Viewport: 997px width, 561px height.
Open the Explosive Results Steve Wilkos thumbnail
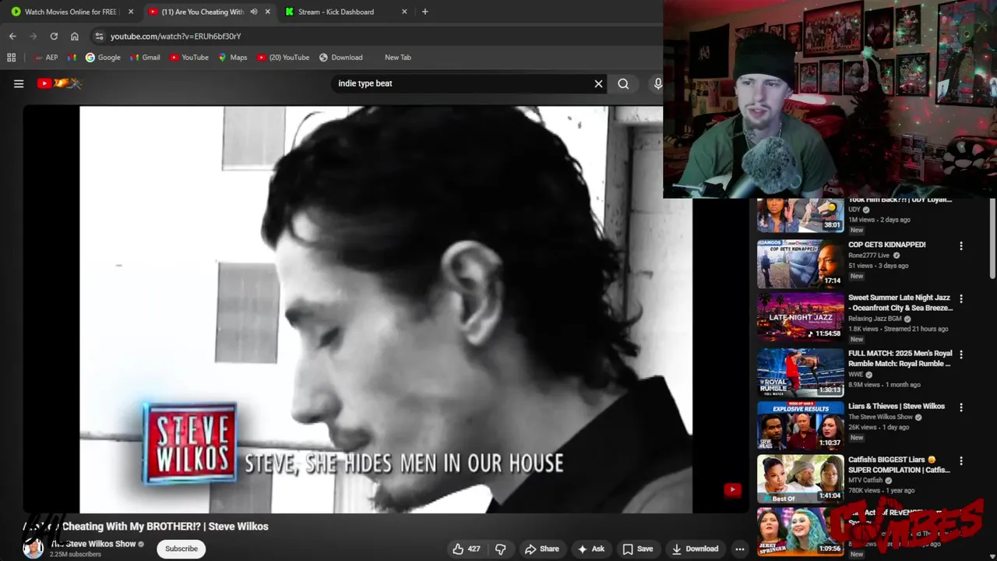click(801, 425)
